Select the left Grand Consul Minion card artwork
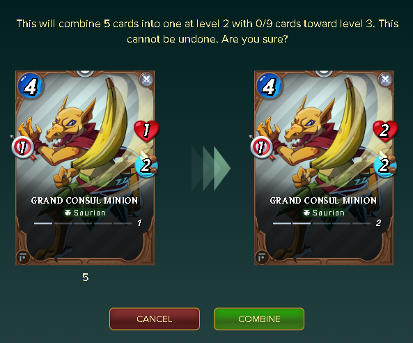This screenshot has width=413, height=343. [x=85, y=168]
